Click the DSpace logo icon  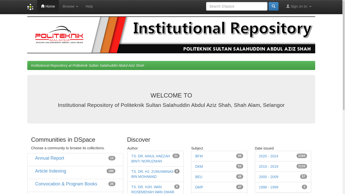30,7
